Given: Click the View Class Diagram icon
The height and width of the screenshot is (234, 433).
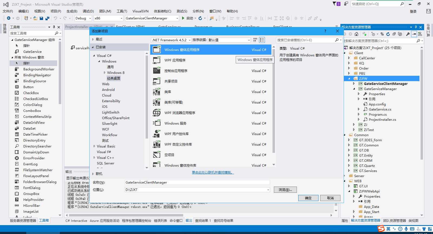Looking at the screenshot, I should pos(420,34).
